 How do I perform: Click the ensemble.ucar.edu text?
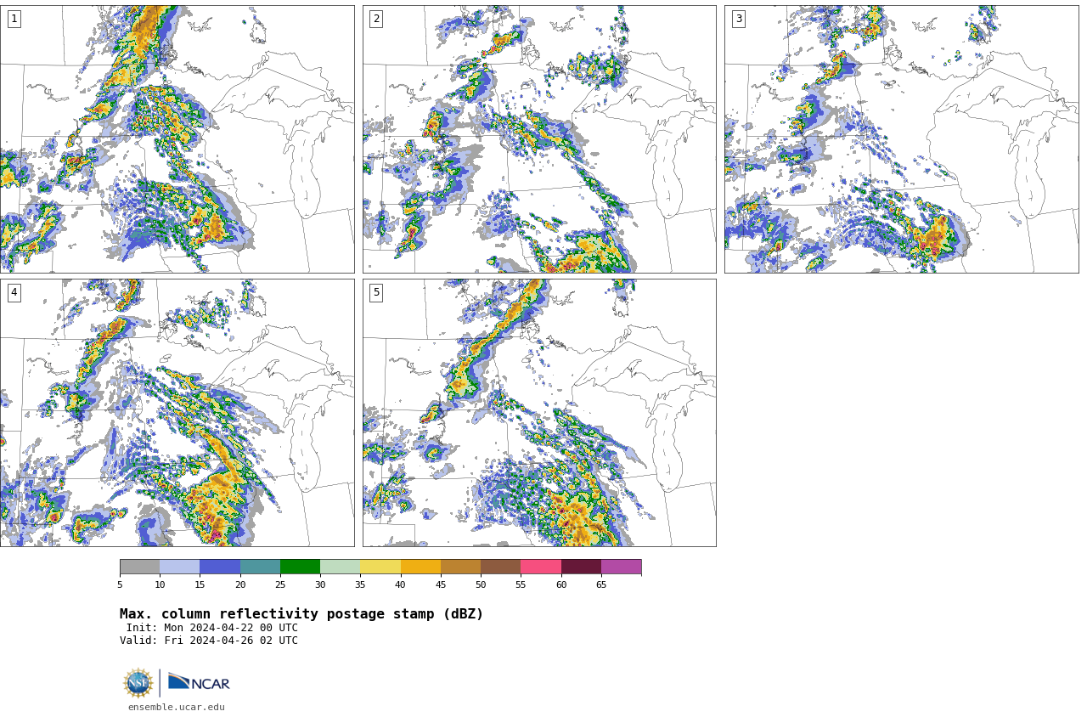point(177,707)
